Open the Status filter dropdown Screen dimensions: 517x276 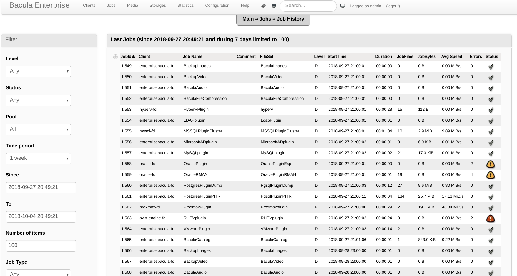(38, 100)
